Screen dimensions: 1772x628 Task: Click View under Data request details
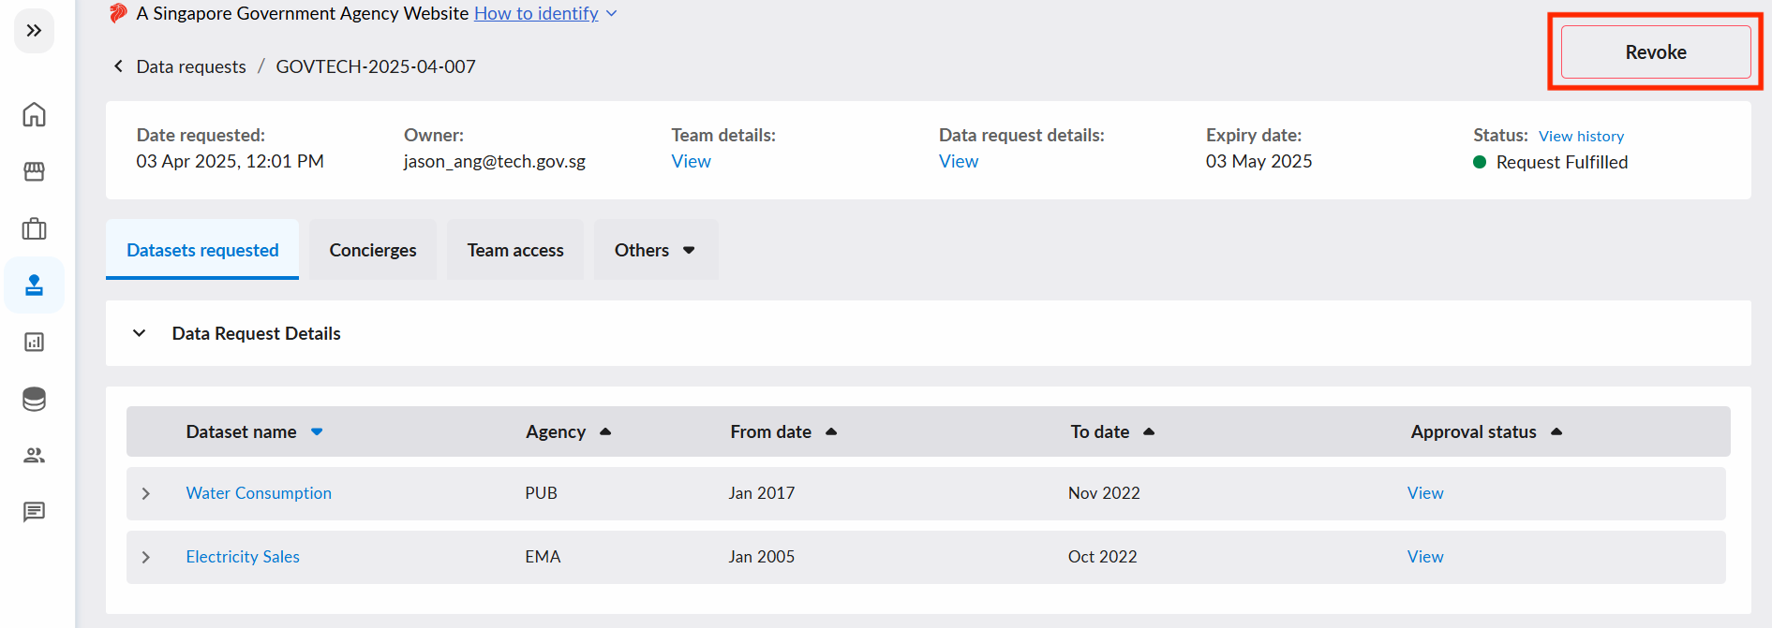click(959, 161)
